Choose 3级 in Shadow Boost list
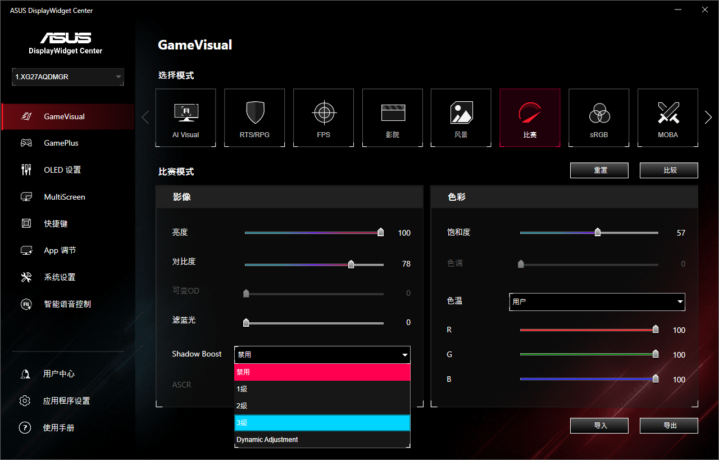This screenshot has height=460, width=719. coord(322,423)
